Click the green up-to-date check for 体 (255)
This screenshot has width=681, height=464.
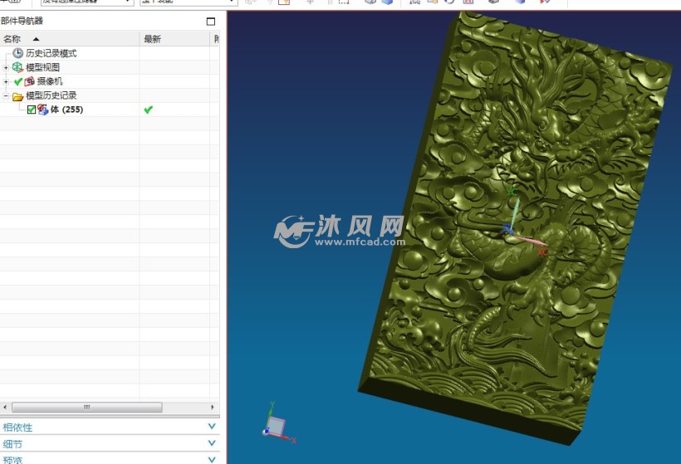pos(148,110)
